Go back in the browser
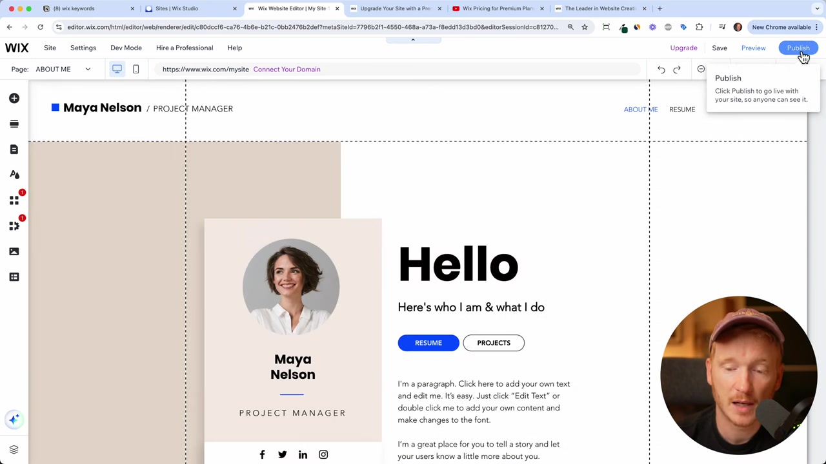Viewport: 826px width, 464px height. 10,27
